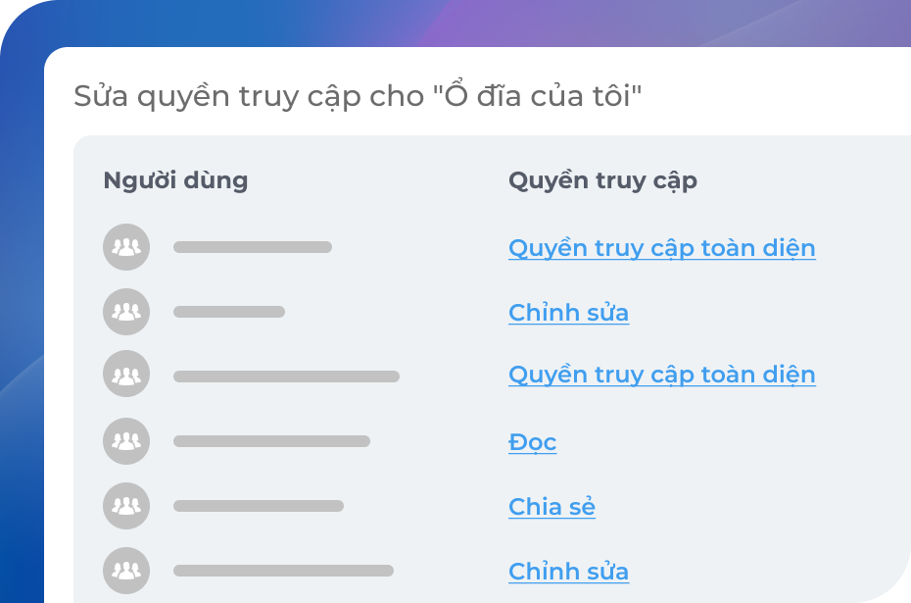Click the "Quyền truy cập" column header
This screenshot has height=603, width=911.
point(602,180)
